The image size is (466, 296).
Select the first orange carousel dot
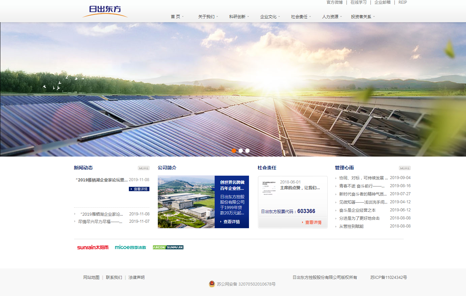point(234,151)
